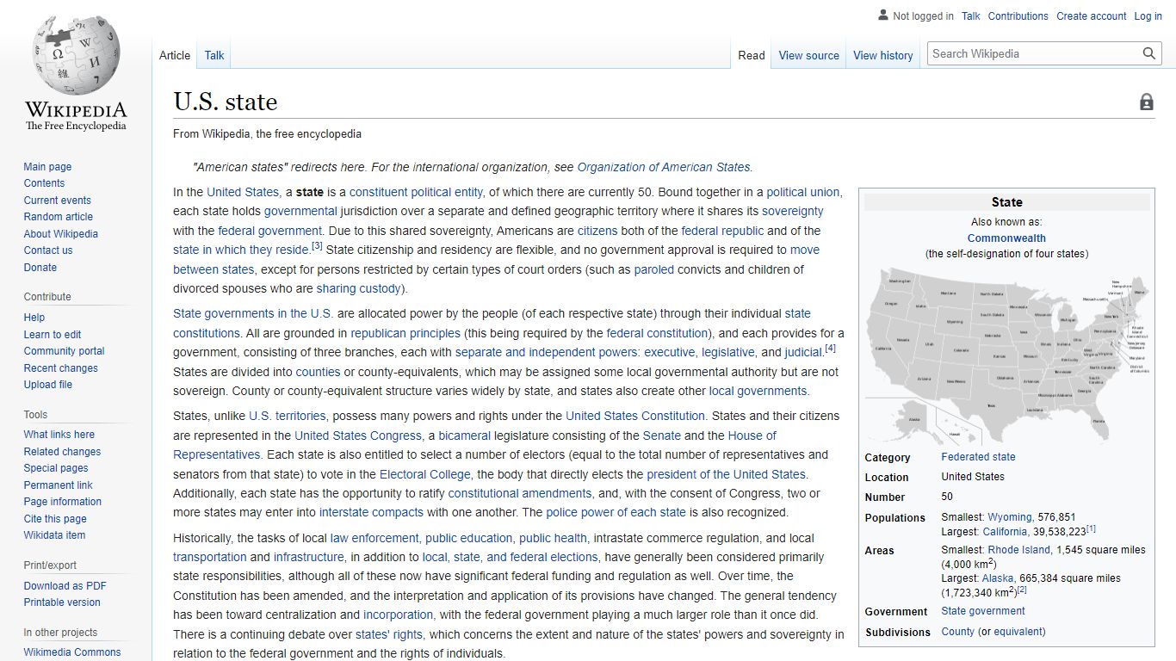The image size is (1176, 661).
Task: Open Wikimedia Commons sidebar link
Action: [72, 652]
